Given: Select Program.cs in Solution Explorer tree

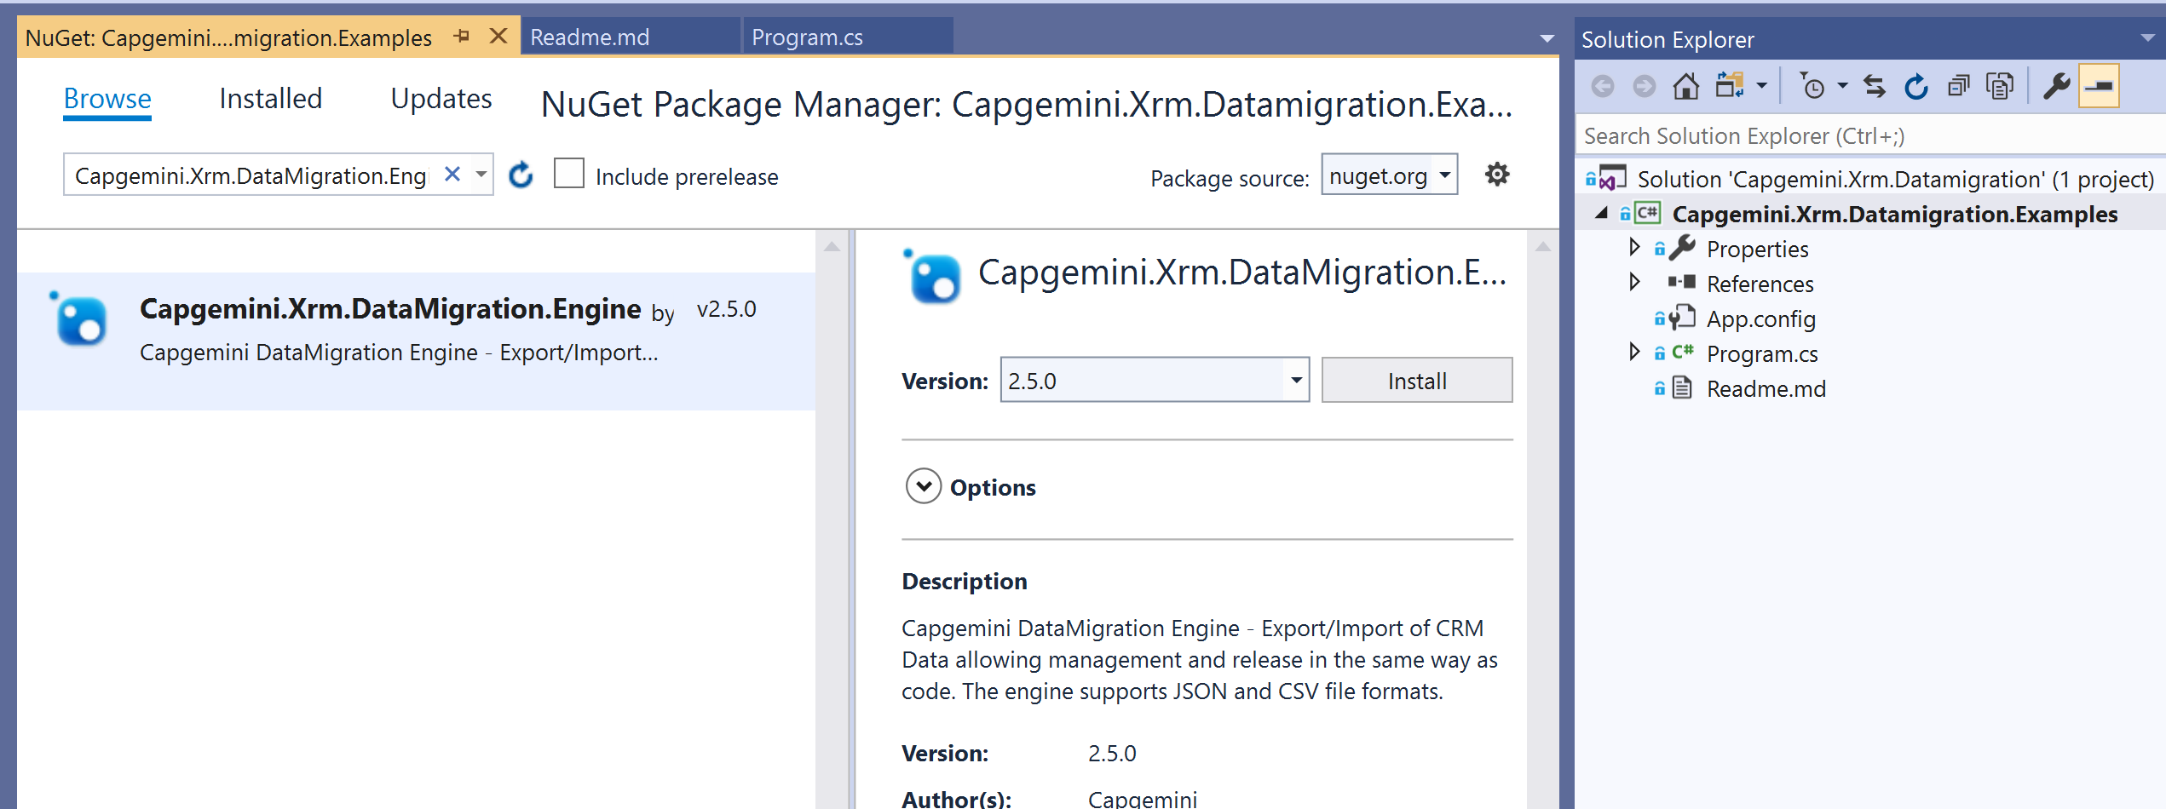Looking at the screenshot, I should click(x=1761, y=353).
